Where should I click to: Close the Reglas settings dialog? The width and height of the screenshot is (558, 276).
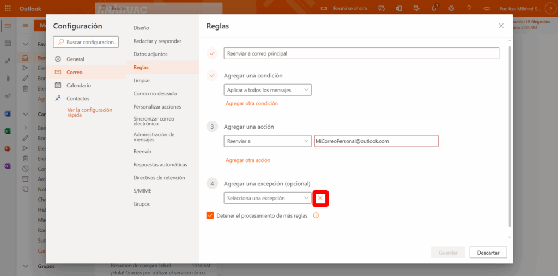(x=501, y=26)
